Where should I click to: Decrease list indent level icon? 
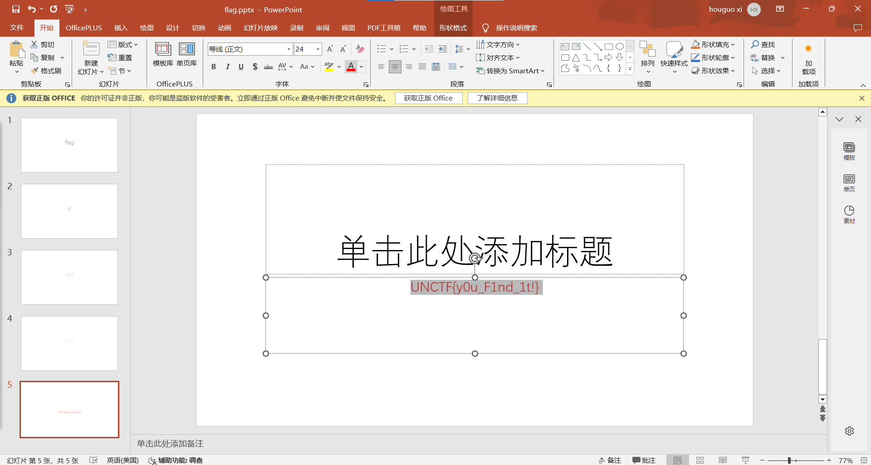click(x=429, y=49)
